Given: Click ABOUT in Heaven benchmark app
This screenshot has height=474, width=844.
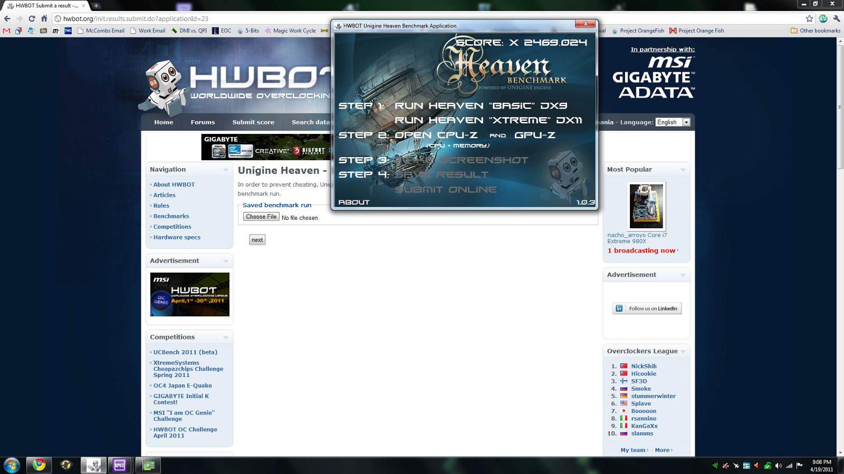Looking at the screenshot, I should [x=354, y=202].
